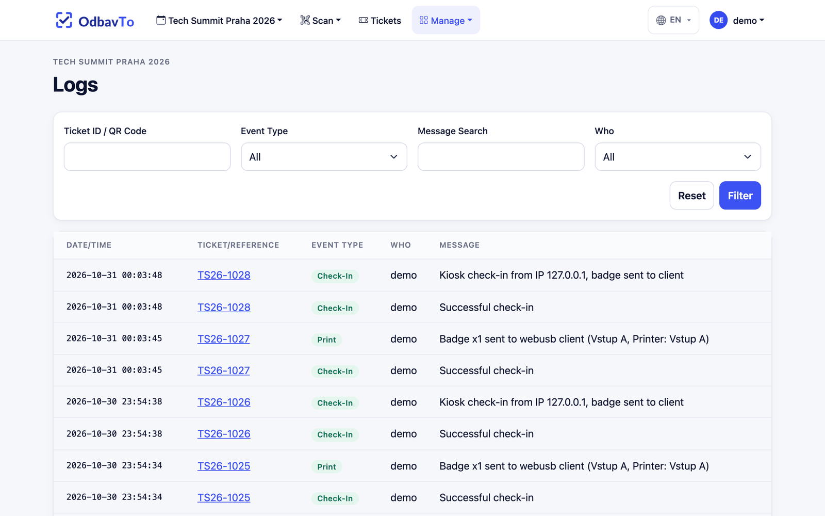
Task: Click the DE user avatar badge
Action: (718, 20)
